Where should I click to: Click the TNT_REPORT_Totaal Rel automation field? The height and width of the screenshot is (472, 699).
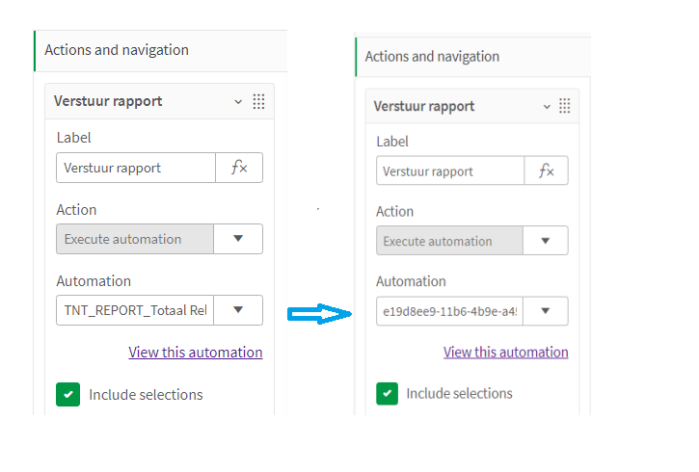coord(135,310)
